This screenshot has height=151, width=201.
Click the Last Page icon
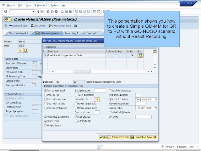[x=89, y=11]
